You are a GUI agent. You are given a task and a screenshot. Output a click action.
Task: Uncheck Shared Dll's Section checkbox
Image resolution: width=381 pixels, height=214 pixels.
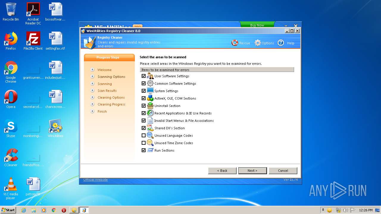coord(143,128)
